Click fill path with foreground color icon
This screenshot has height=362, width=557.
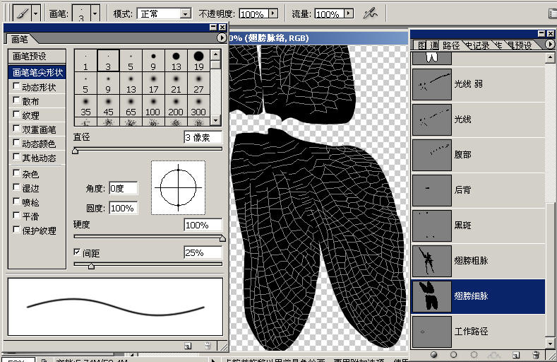click(433, 354)
